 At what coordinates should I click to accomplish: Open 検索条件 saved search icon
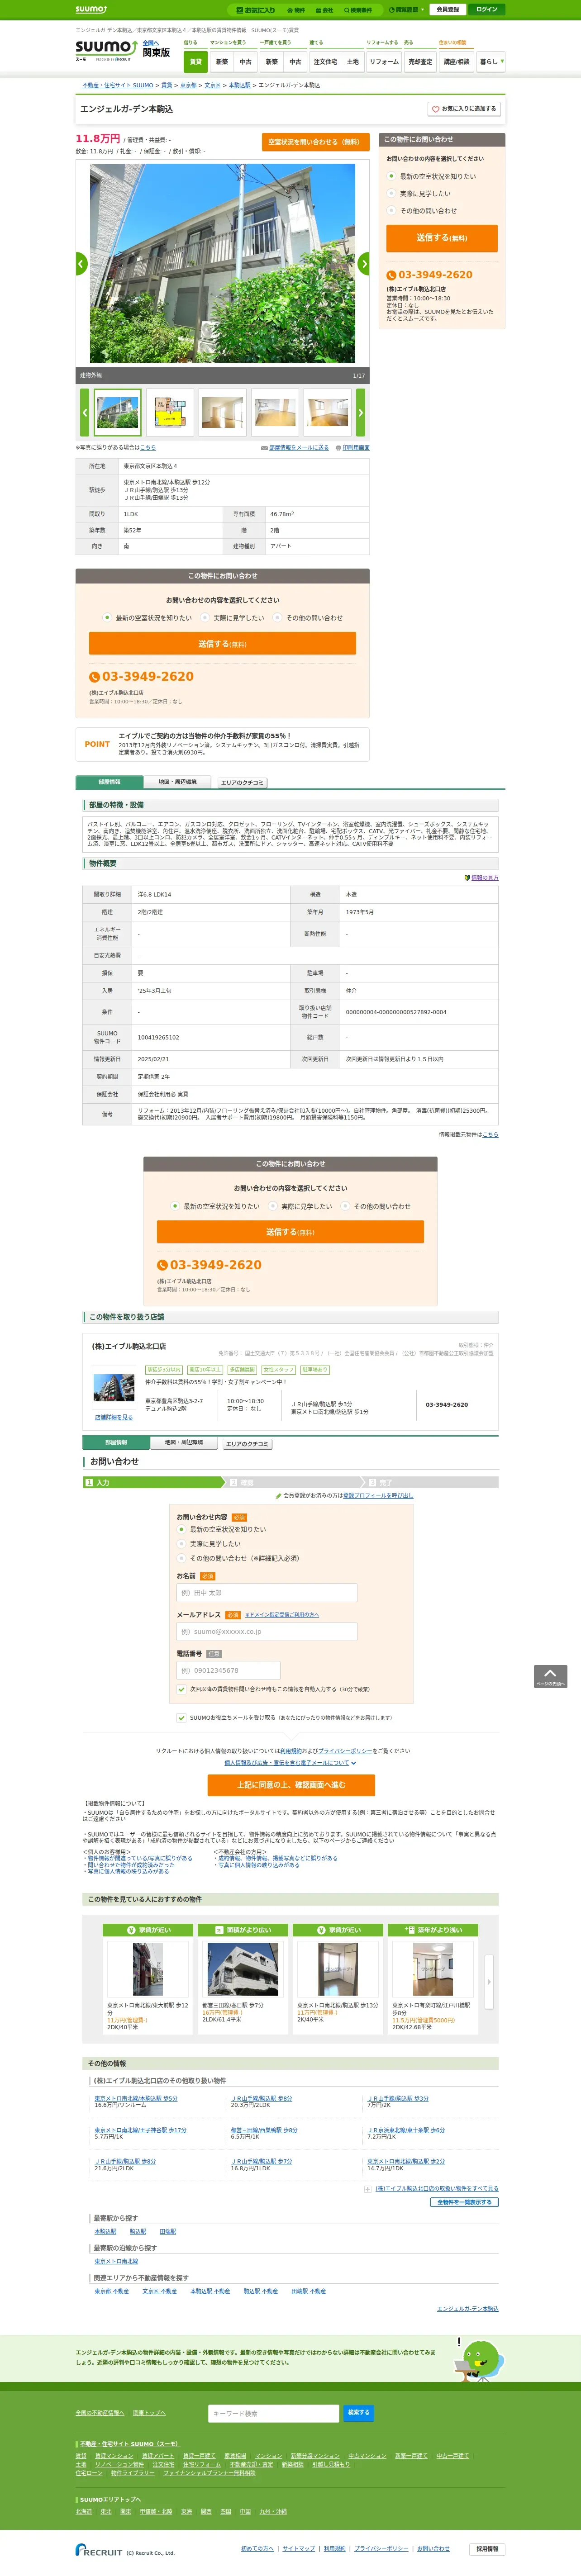(x=358, y=10)
